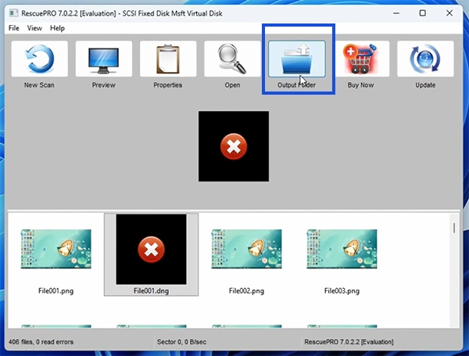Click the File003.png filename label
Image resolution: width=469 pixels, height=356 pixels.
342,291
